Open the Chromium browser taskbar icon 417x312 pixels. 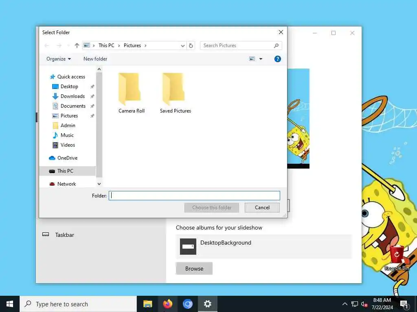point(187,304)
